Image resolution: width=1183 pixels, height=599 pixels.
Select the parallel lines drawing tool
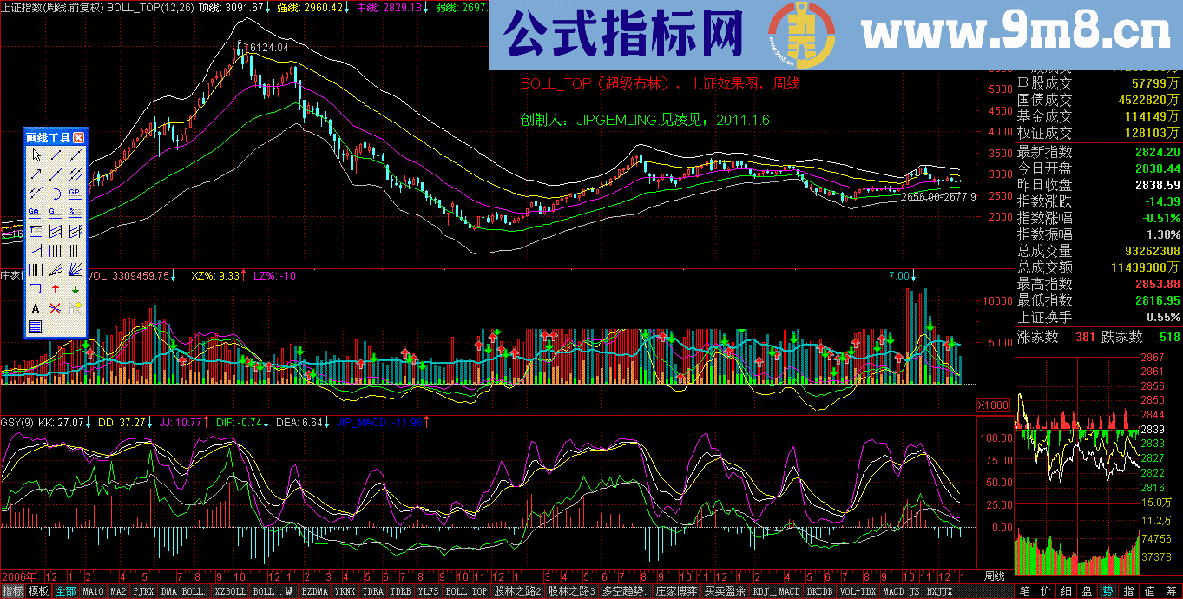click(75, 173)
